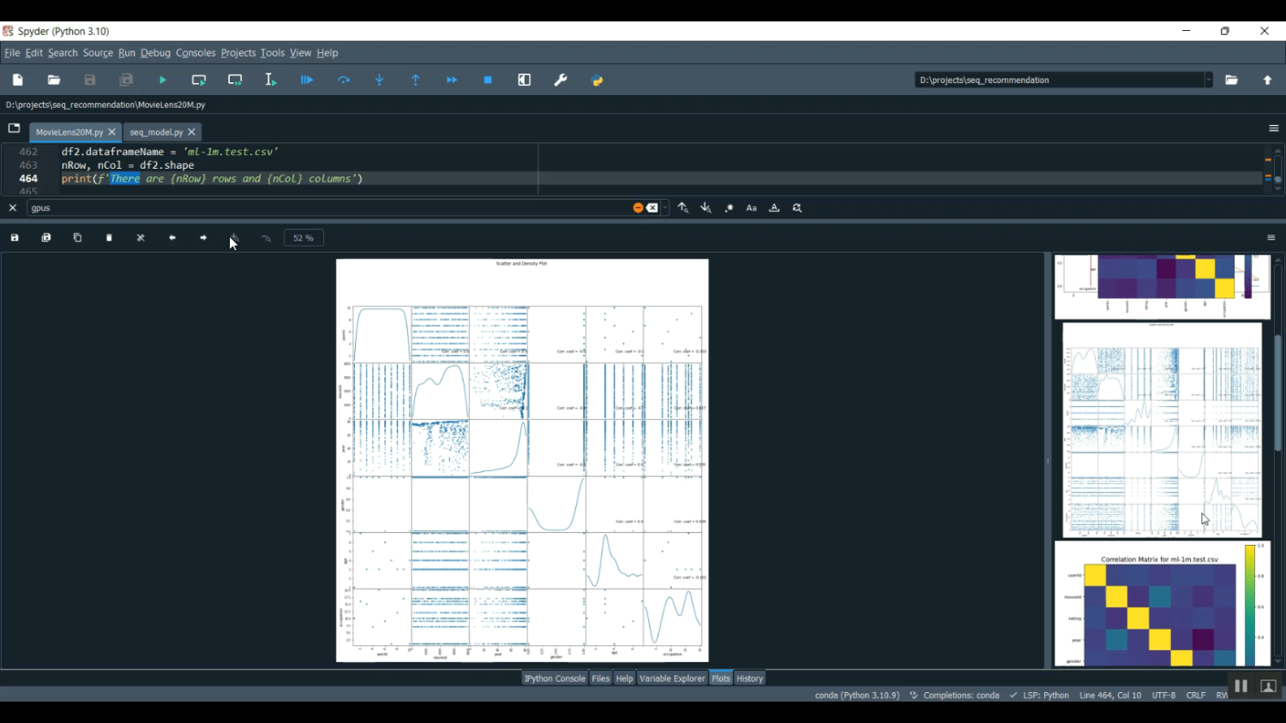Enable regular expression search in find bar
1286x723 pixels.
730,208
